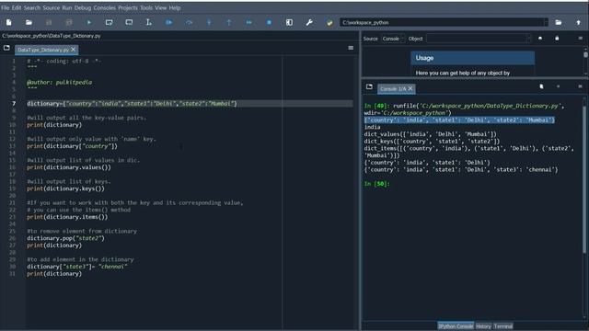
Task: Open the Help Source dropdown showing Console
Action: 393,39
